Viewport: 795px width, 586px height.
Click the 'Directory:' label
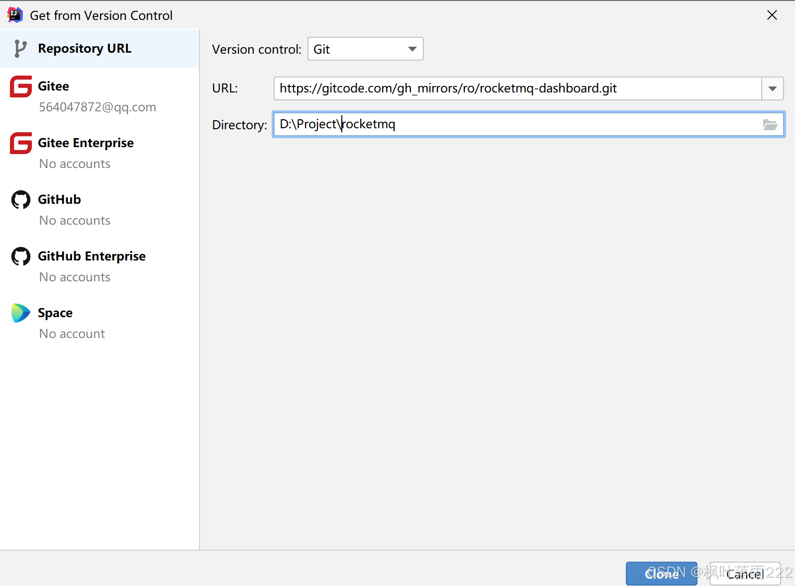click(239, 125)
